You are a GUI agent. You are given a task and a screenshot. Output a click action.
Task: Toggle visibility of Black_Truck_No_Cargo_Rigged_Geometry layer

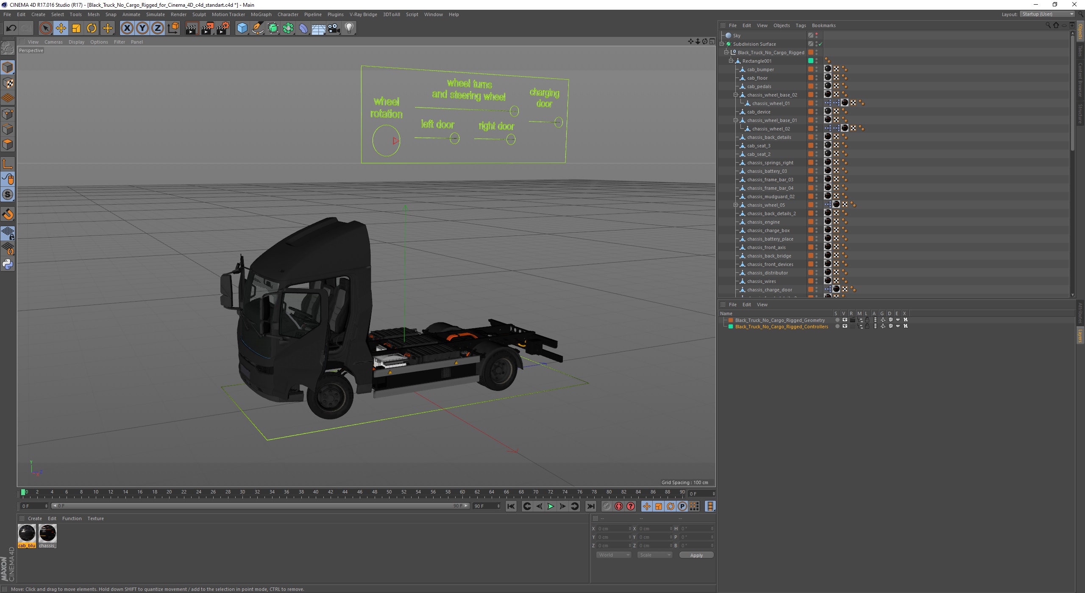point(845,320)
